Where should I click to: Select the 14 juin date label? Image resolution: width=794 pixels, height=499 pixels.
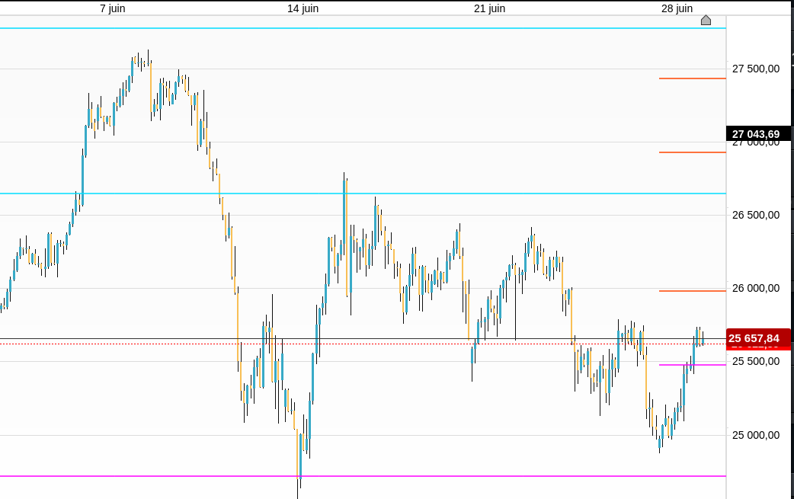pos(303,8)
